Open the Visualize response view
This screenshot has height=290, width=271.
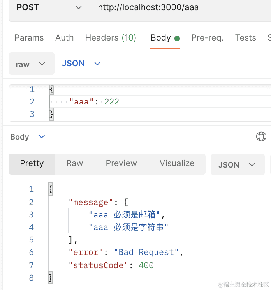click(x=177, y=163)
